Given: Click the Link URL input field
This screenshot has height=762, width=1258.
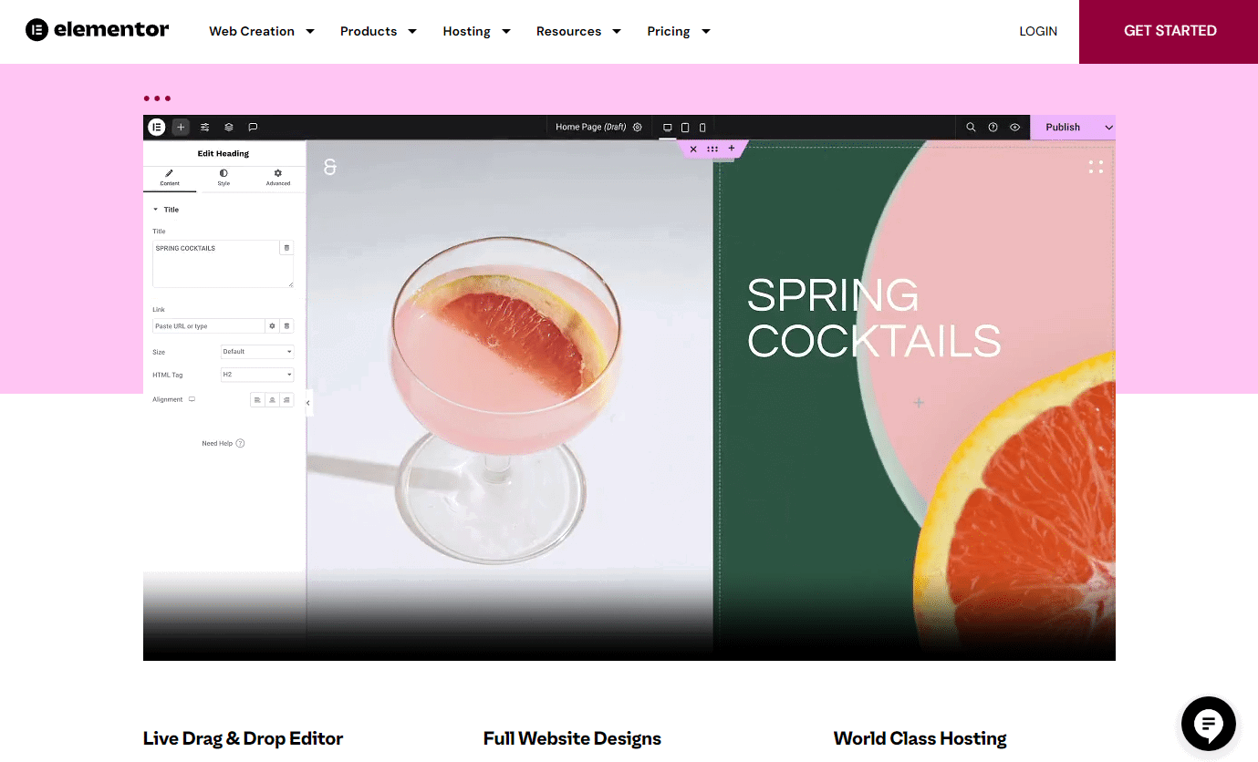Looking at the screenshot, I should click(208, 325).
